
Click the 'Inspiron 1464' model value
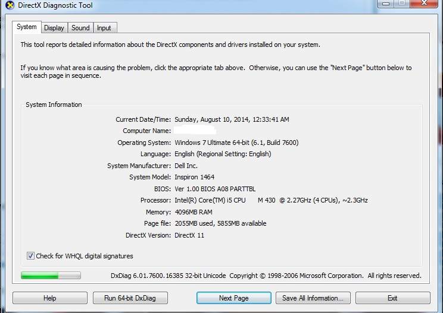pyautogui.click(x=194, y=177)
